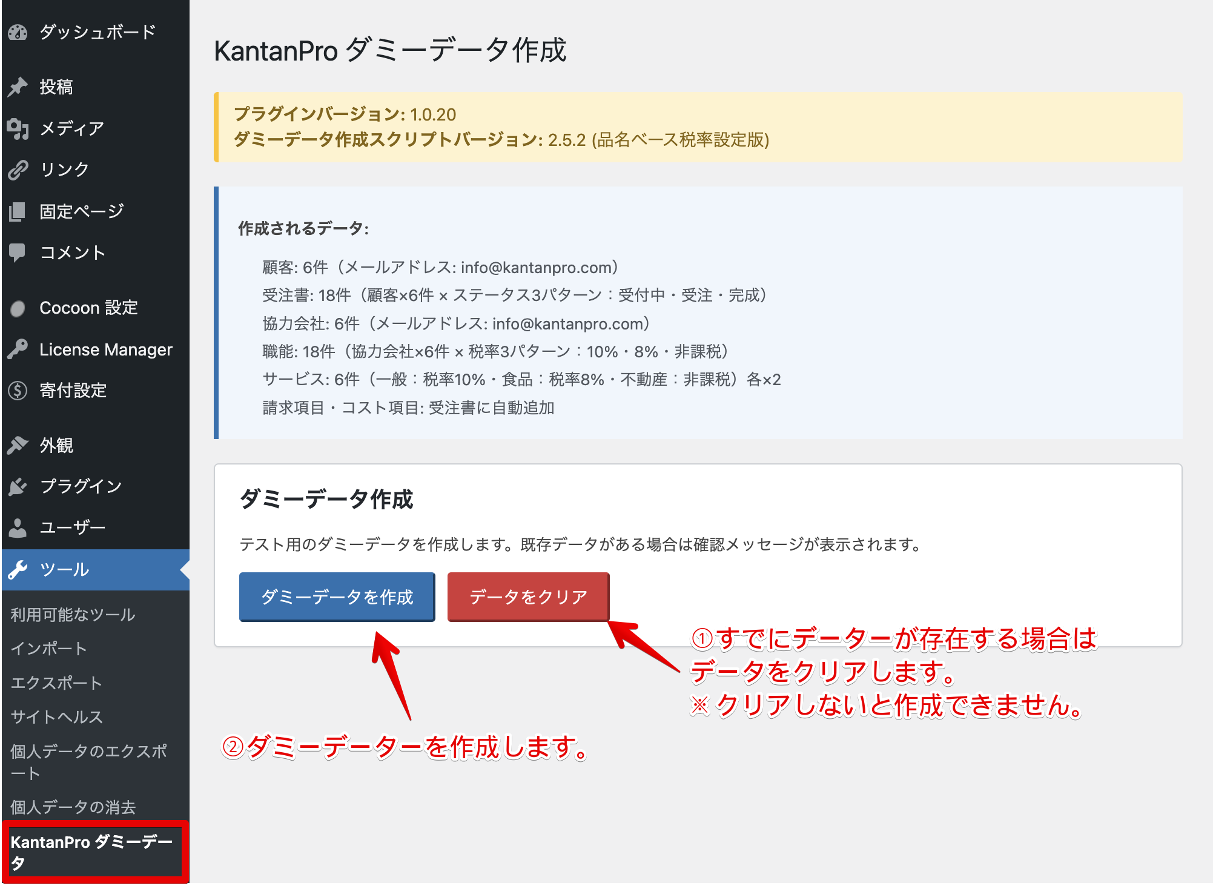Screen dimensions: 1213x886
Task: Click the plug icon beside プラグイン
Action: (18, 486)
